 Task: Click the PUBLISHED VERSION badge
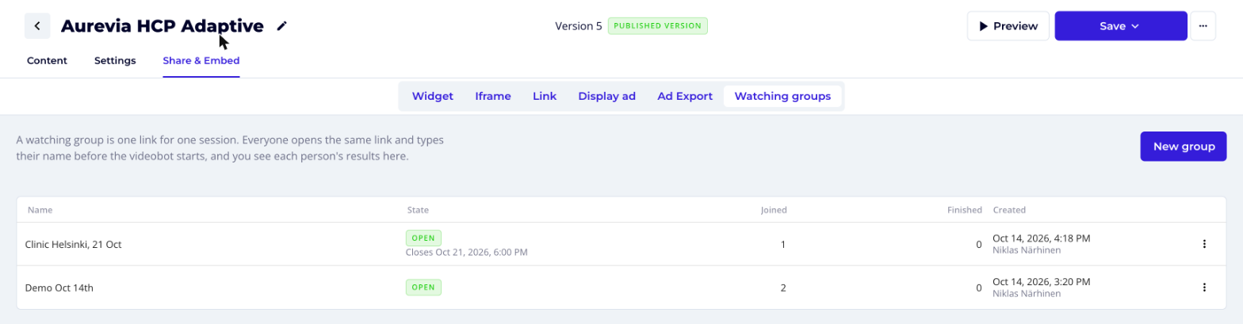point(658,25)
